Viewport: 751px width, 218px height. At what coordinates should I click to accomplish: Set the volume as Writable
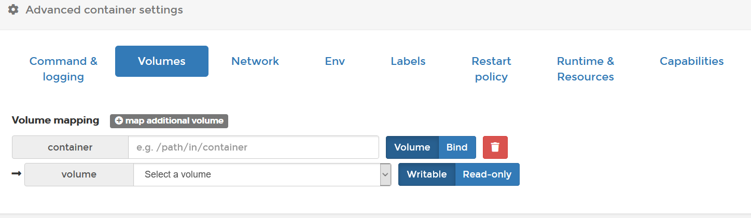click(x=426, y=174)
